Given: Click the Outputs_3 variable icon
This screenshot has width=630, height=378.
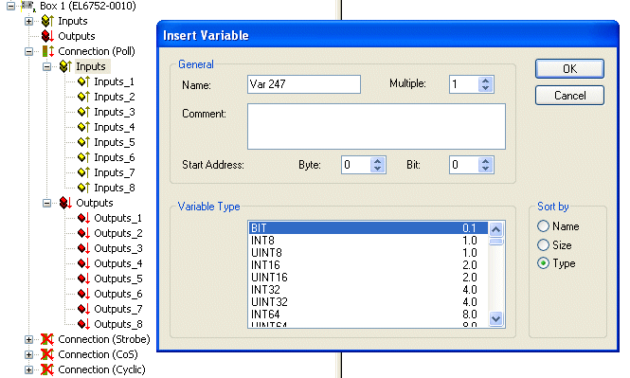Looking at the screenshot, I should (x=83, y=248).
